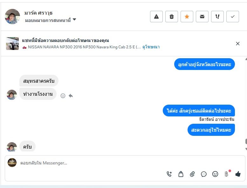This screenshot has width=247, height=188.
Task: Click the double exclamation priority icon
Action: [x=217, y=17]
